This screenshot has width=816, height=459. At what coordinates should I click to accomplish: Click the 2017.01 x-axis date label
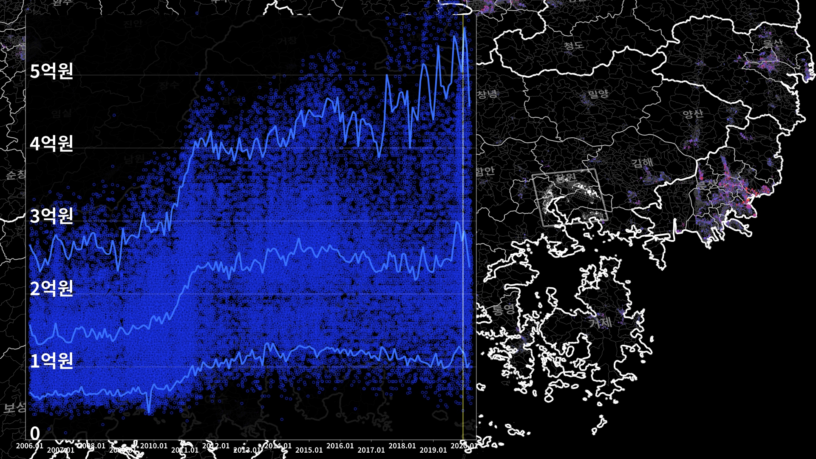371,450
